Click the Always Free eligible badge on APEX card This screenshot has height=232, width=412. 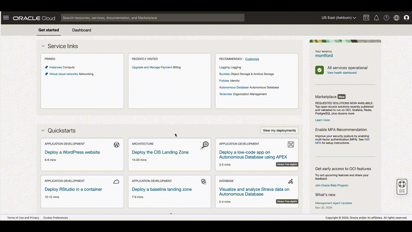point(287,164)
